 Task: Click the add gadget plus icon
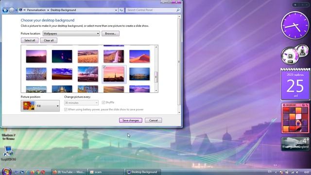pyautogui.click(x=295, y=5)
